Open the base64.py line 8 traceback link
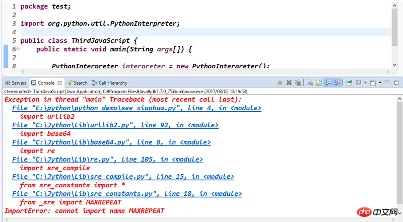Image resolution: width=403 pixels, height=222 pixels. [111, 142]
